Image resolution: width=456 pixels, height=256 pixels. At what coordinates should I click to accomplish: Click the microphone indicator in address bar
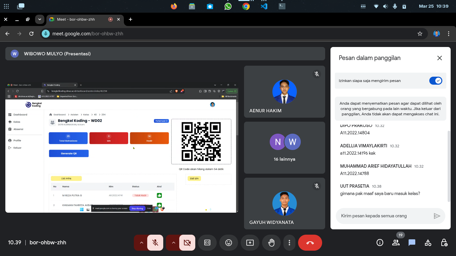[x=46, y=34]
